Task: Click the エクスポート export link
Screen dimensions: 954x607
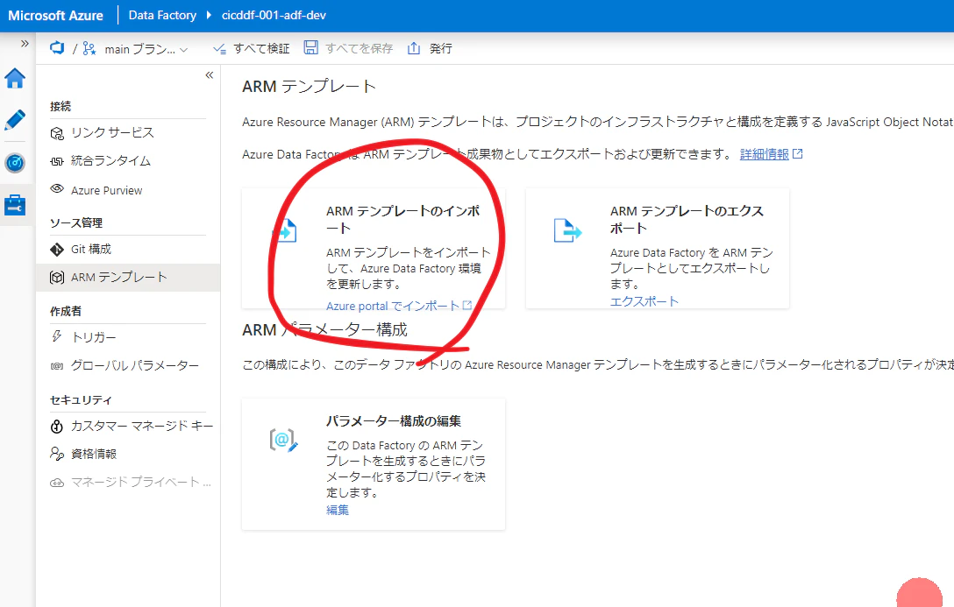Action: (x=644, y=301)
